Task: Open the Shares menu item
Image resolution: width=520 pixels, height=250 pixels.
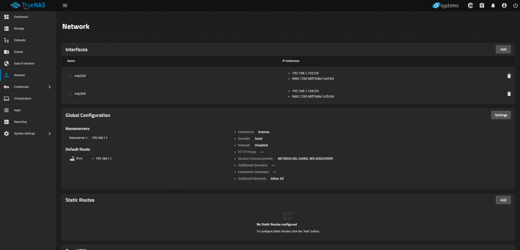Action: point(18,52)
